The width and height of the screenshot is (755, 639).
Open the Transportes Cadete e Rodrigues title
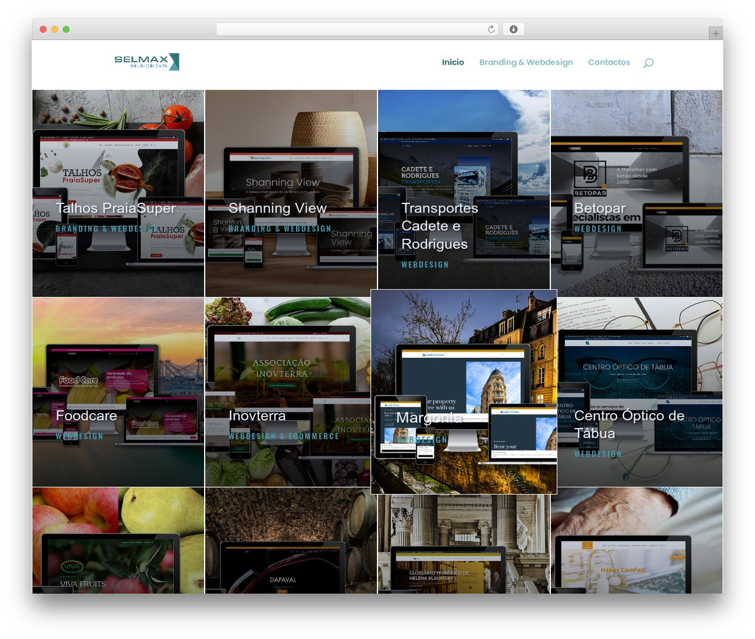click(x=439, y=226)
